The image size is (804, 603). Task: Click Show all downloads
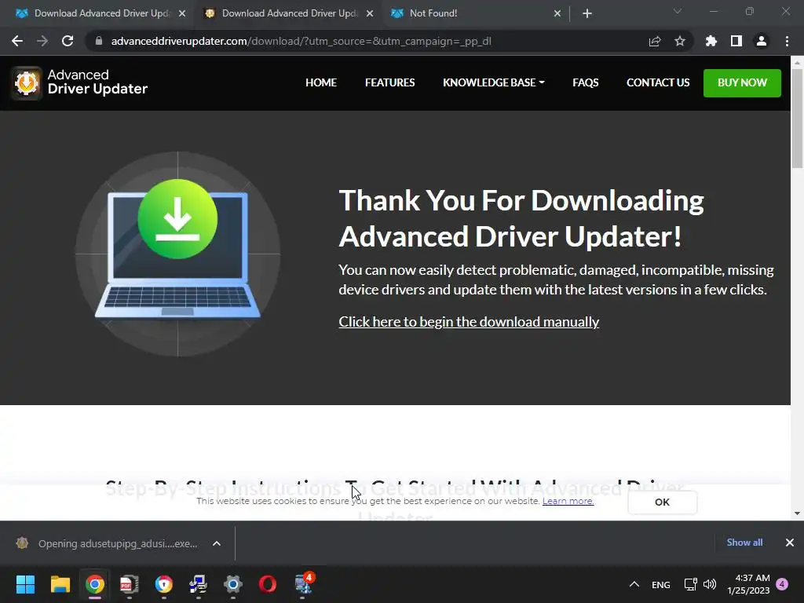click(744, 543)
